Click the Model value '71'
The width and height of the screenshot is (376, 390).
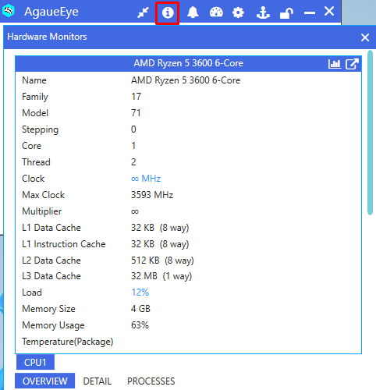point(136,113)
